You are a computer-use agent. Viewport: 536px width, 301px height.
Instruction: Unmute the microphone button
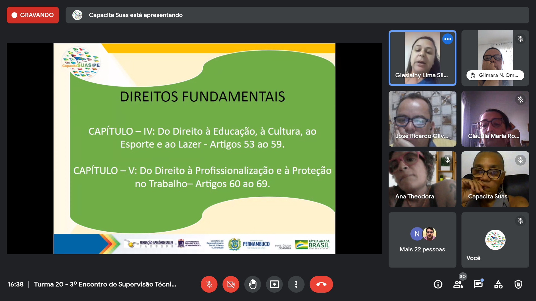pos(209,284)
